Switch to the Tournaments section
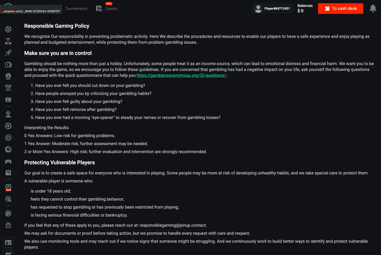381x255 pixels. point(76,8)
